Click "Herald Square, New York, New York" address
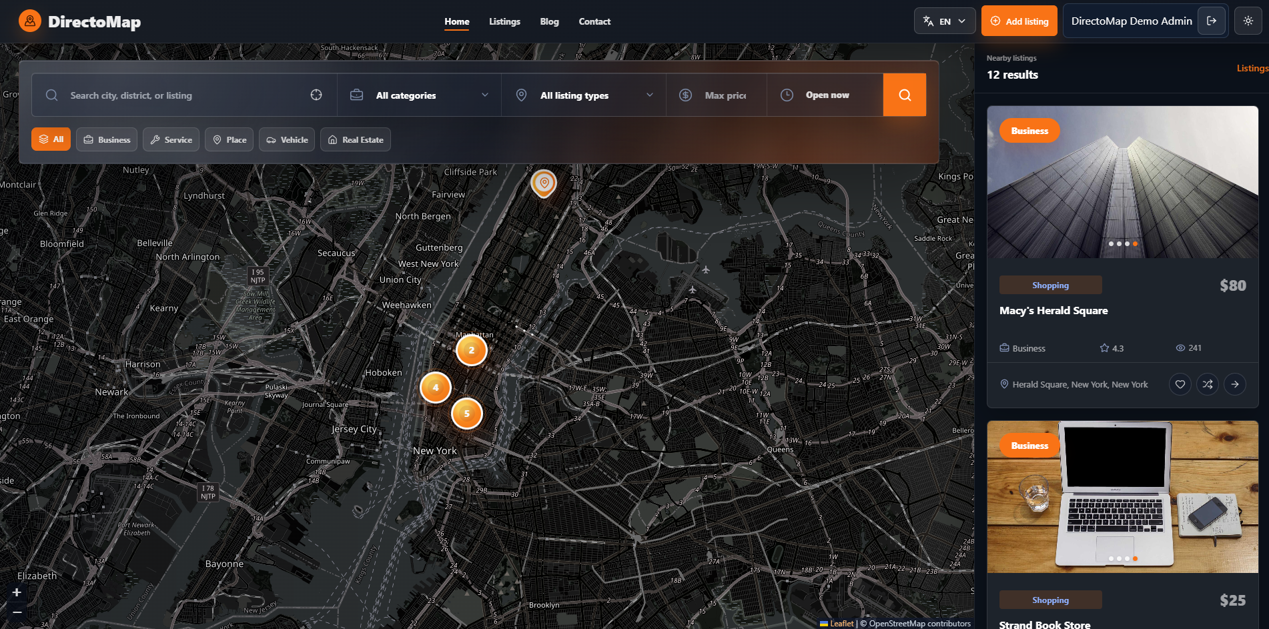 (x=1080, y=385)
